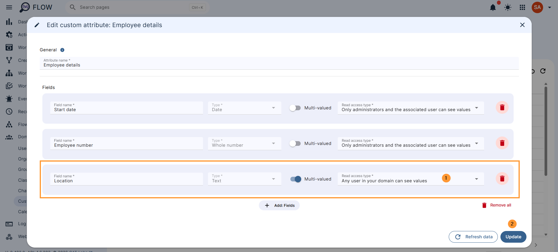The height and width of the screenshot is (252, 558).
Task: Open the Flow nodes sidebar icon
Action: [x=9, y=125]
